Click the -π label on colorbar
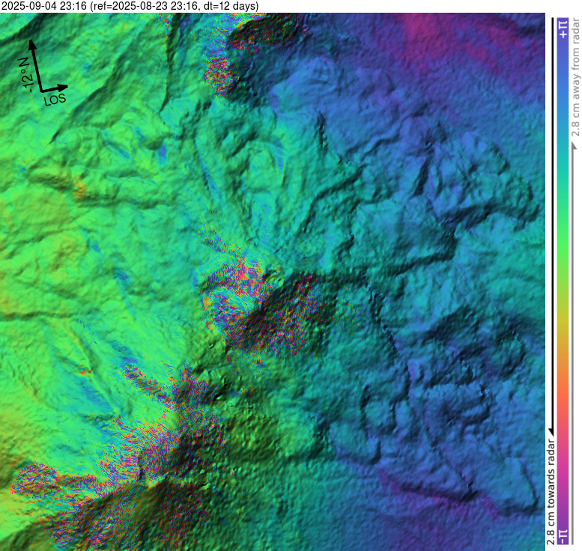 tap(563, 537)
